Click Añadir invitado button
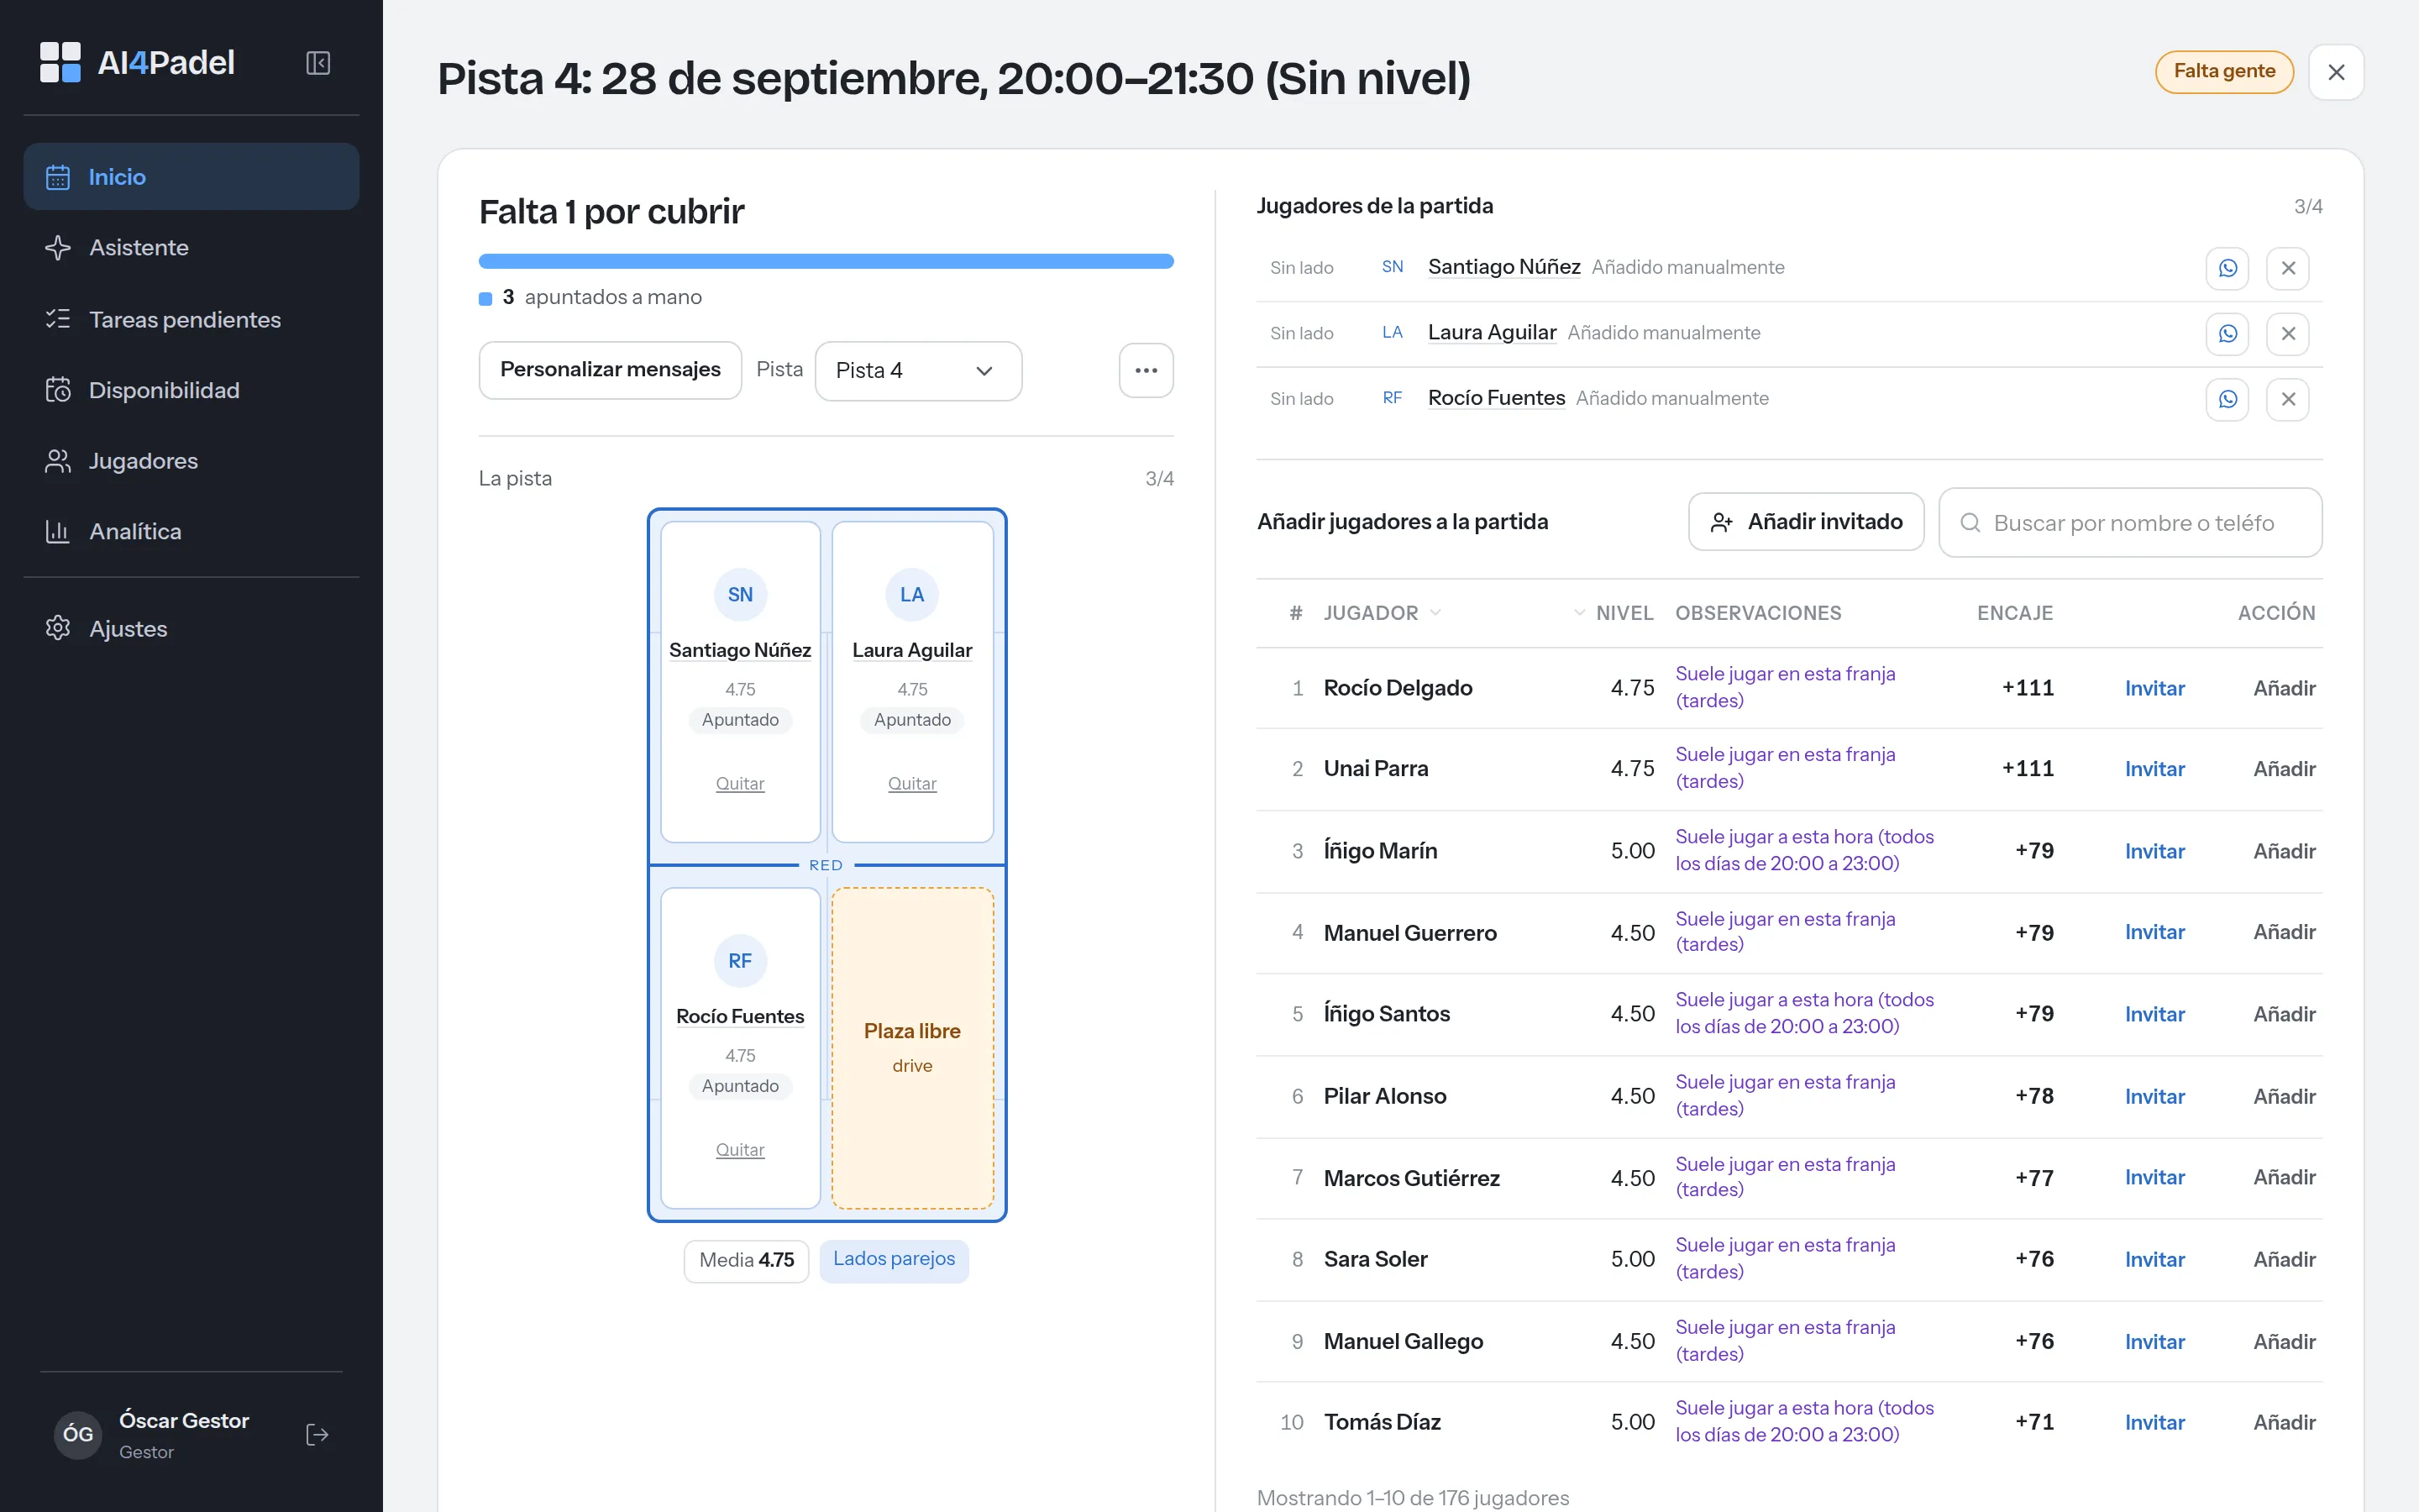Image resolution: width=2419 pixels, height=1512 pixels. [x=1805, y=522]
